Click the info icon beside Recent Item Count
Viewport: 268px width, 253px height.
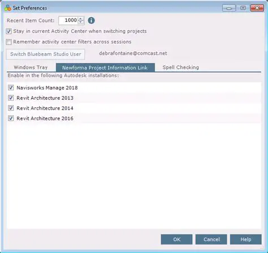click(91, 20)
